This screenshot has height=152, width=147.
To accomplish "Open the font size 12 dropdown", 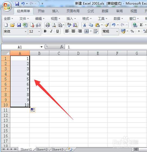I will [x=39, y=31].
